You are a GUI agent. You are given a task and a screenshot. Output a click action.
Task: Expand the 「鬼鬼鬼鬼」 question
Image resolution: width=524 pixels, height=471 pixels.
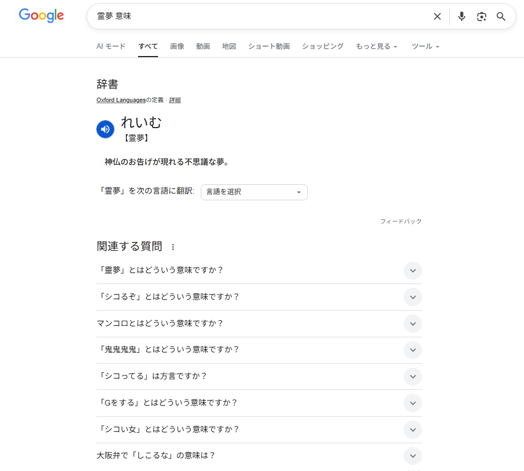pos(413,350)
